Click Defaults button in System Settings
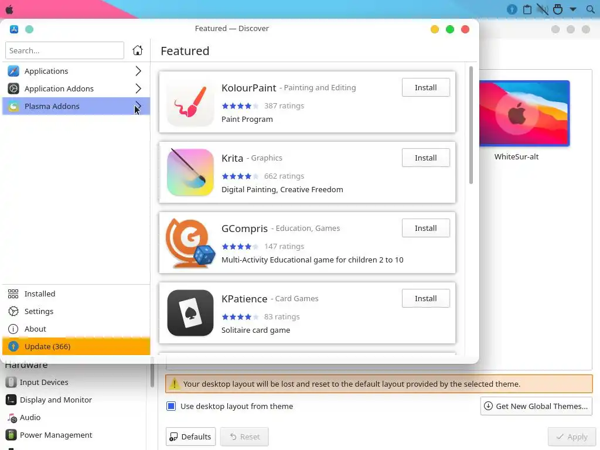This screenshot has height=450, width=600. point(190,437)
